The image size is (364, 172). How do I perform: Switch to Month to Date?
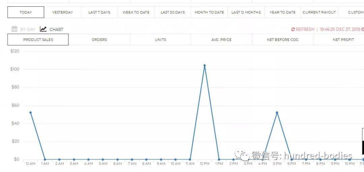(209, 12)
